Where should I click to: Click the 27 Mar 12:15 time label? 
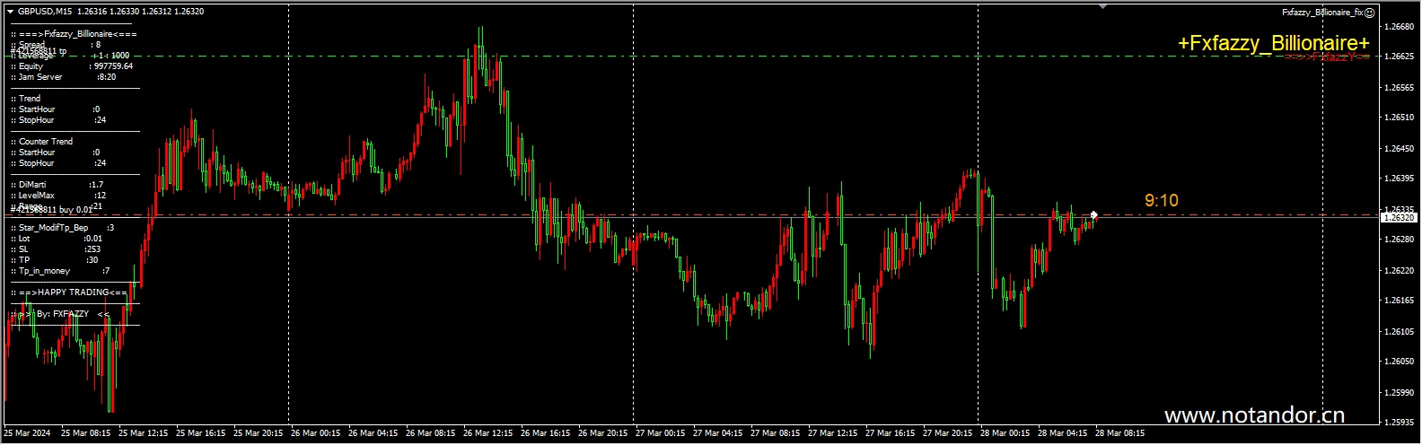(x=832, y=433)
